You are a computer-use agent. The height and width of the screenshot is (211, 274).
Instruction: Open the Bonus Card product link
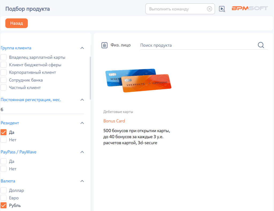pos(114,121)
